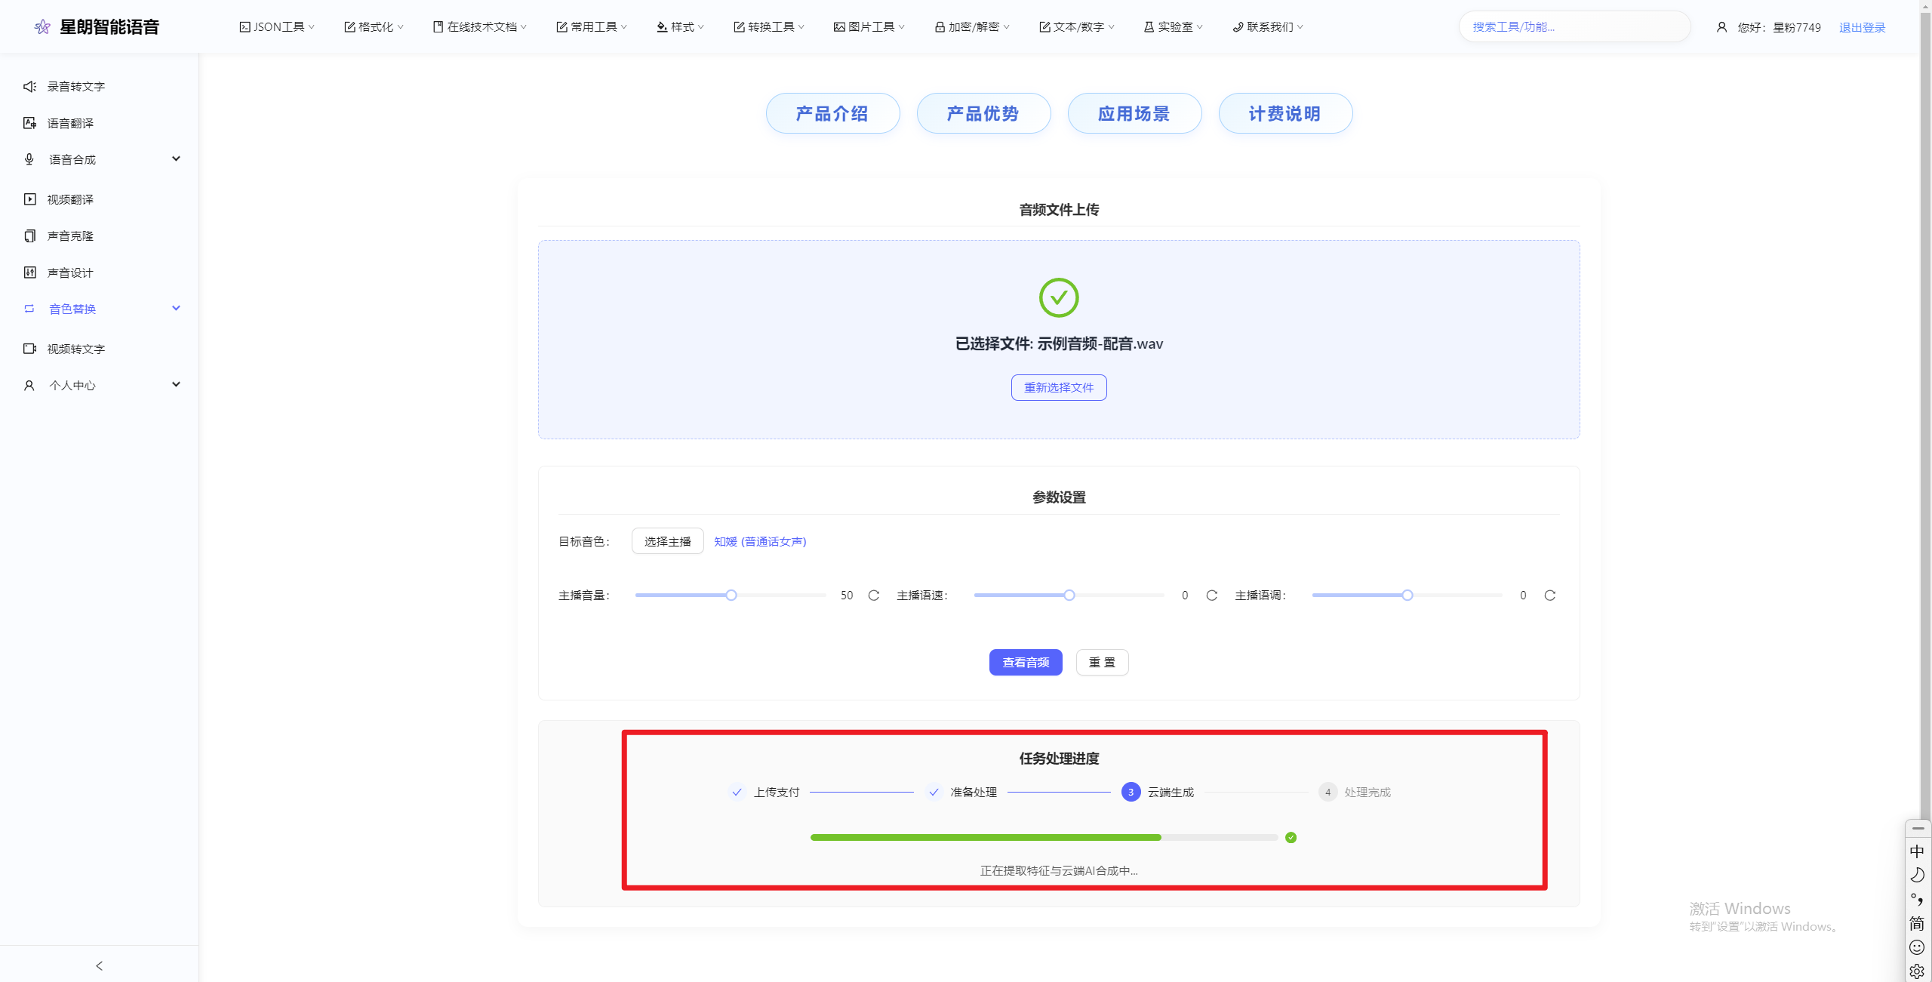Click the 主播语调 slider handle
The height and width of the screenshot is (982, 1932).
click(1407, 596)
